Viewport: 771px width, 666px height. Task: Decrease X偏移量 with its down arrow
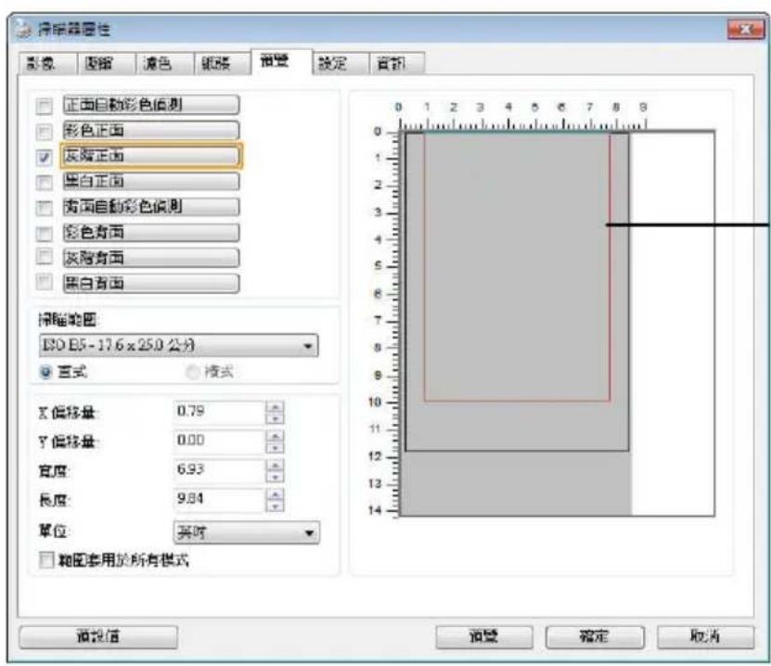(275, 418)
